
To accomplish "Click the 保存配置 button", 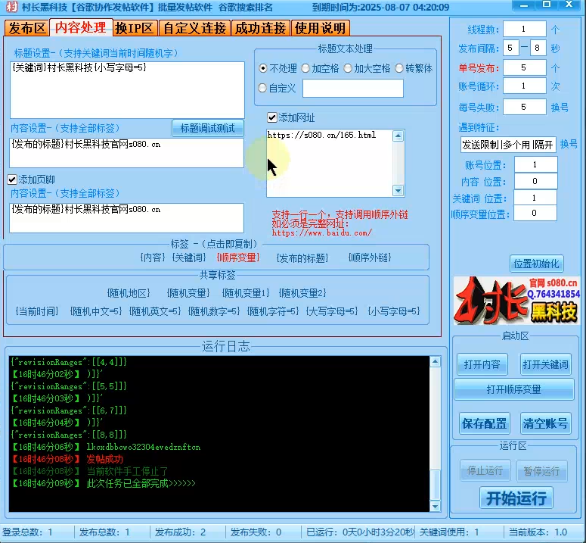I will (484, 424).
